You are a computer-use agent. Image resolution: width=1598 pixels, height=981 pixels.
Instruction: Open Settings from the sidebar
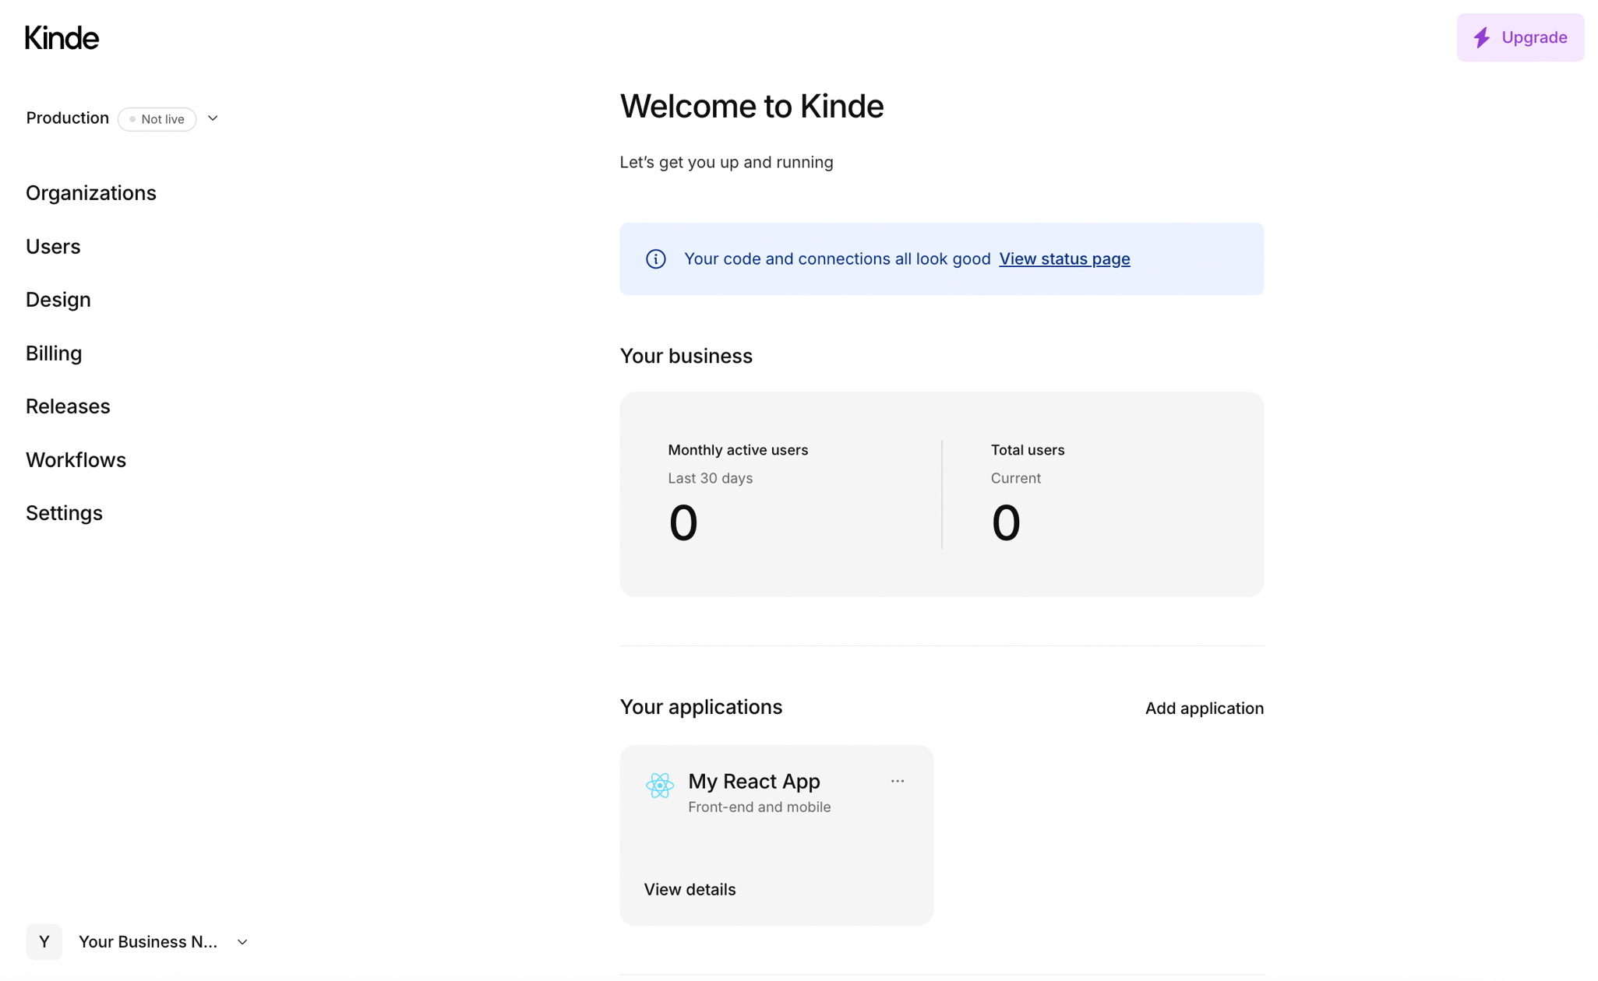[x=64, y=513]
